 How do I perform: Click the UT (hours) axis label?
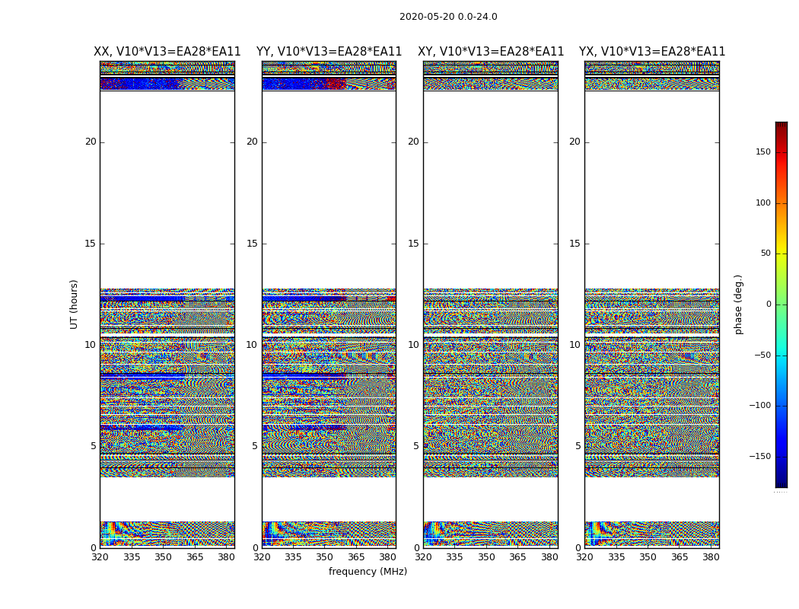click(74, 304)
